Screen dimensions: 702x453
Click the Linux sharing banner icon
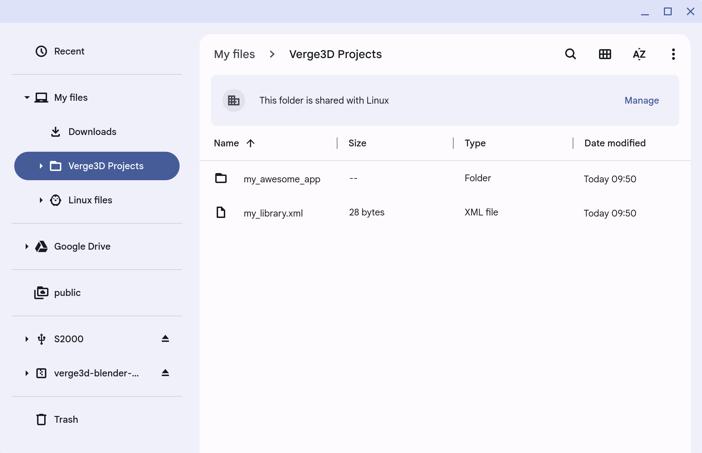[x=234, y=100]
